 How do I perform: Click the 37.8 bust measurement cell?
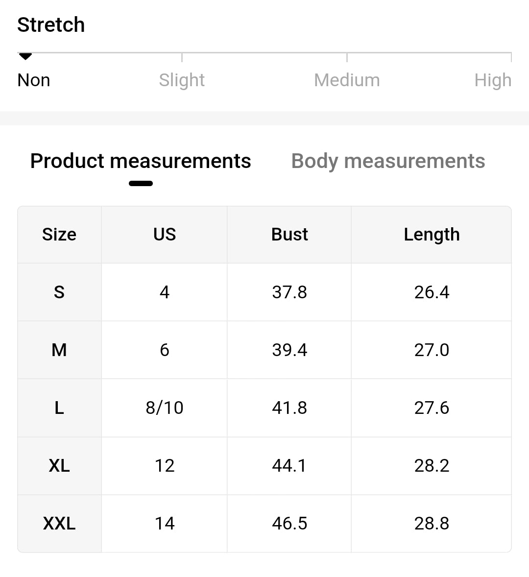click(x=289, y=292)
